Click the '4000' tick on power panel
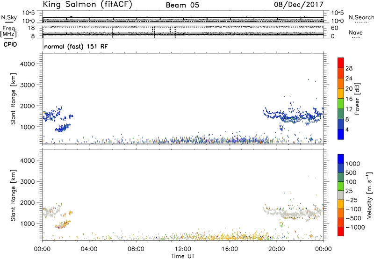Image resolution: width=374 pixels, height=259 pixels. (x=27, y=64)
